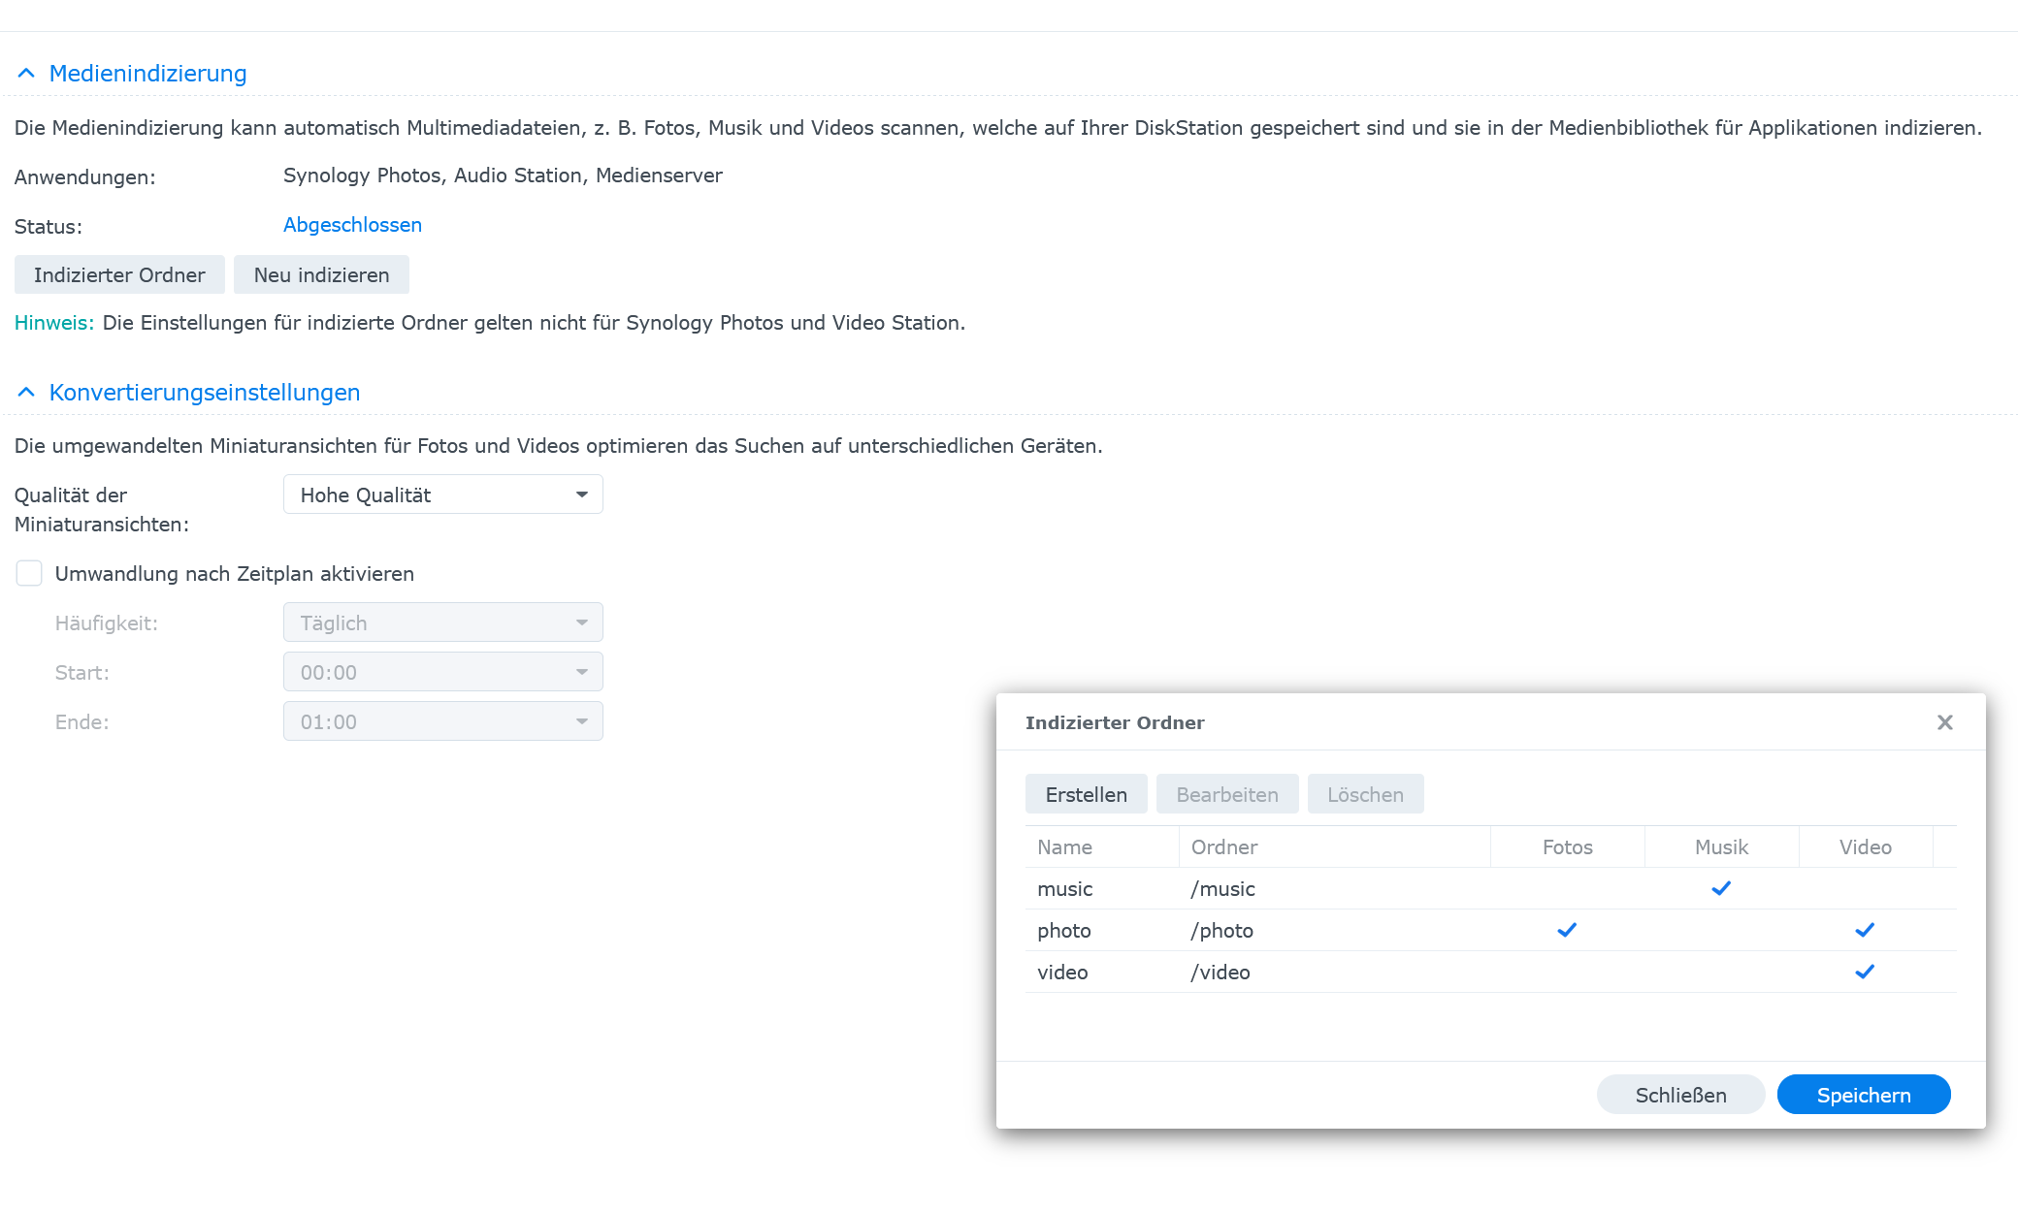Open the Täglich frequency dropdown

(442, 622)
